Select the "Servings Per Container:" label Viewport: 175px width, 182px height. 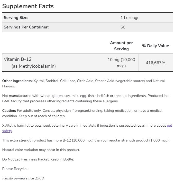click(26, 27)
